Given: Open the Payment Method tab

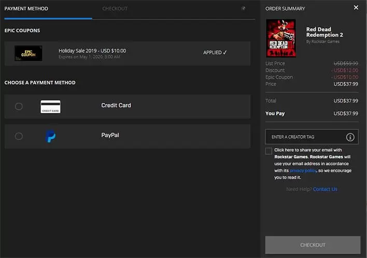Looking at the screenshot, I should pyautogui.click(x=26, y=9).
